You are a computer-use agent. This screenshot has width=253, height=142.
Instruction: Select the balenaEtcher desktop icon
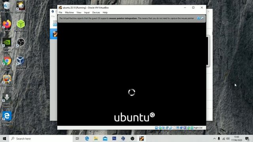(21, 25)
